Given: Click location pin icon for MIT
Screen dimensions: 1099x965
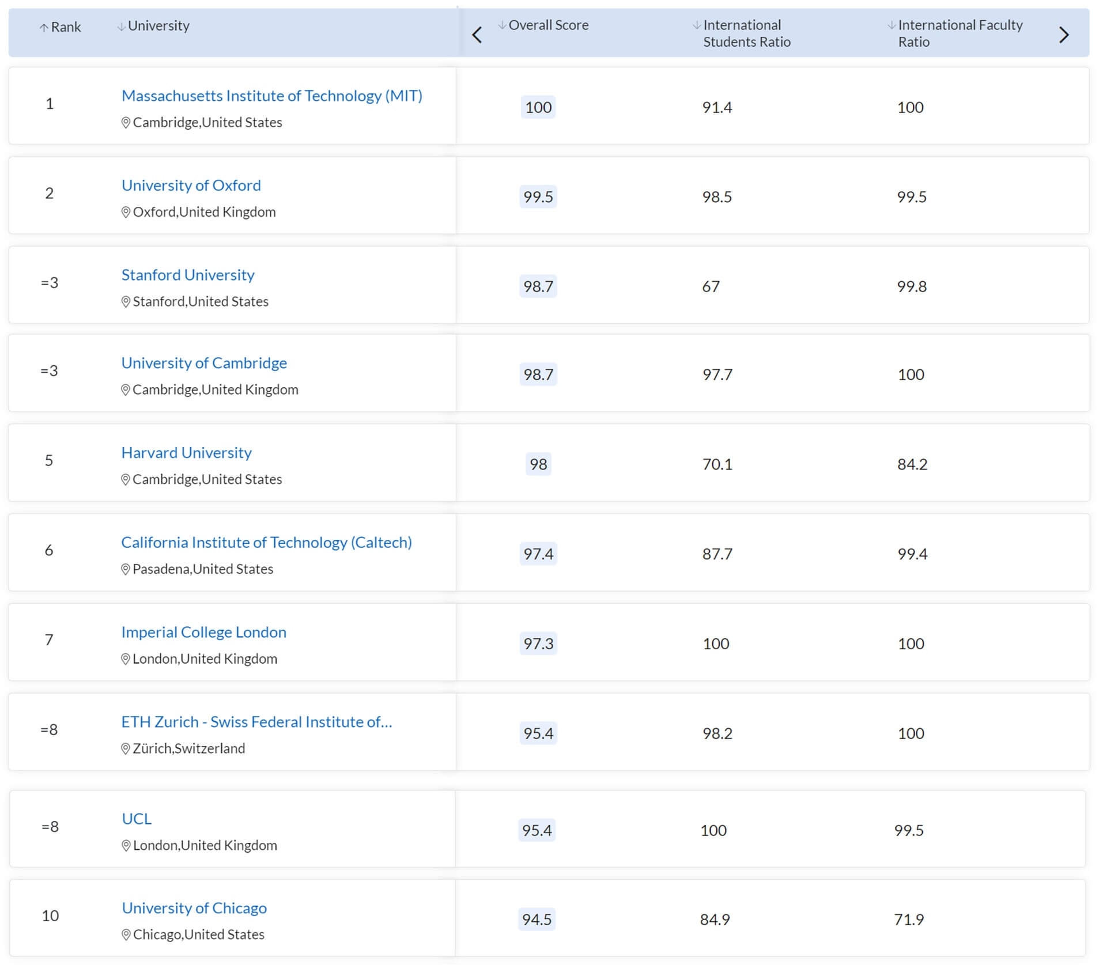Looking at the screenshot, I should click(126, 123).
